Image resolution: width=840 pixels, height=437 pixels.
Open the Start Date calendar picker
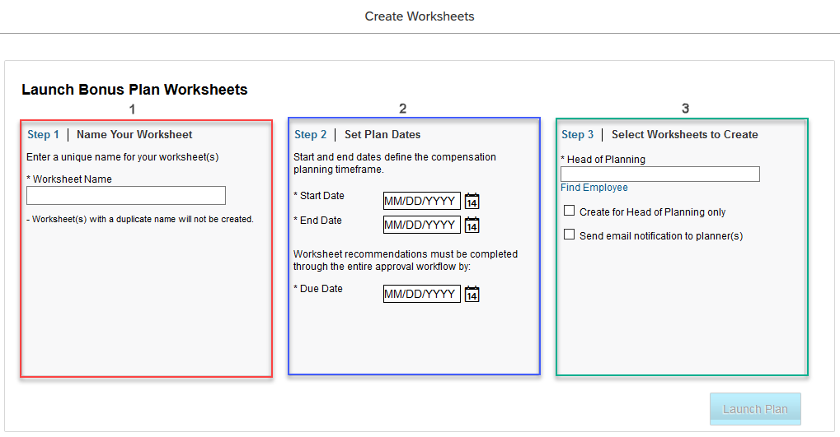pyautogui.click(x=472, y=201)
